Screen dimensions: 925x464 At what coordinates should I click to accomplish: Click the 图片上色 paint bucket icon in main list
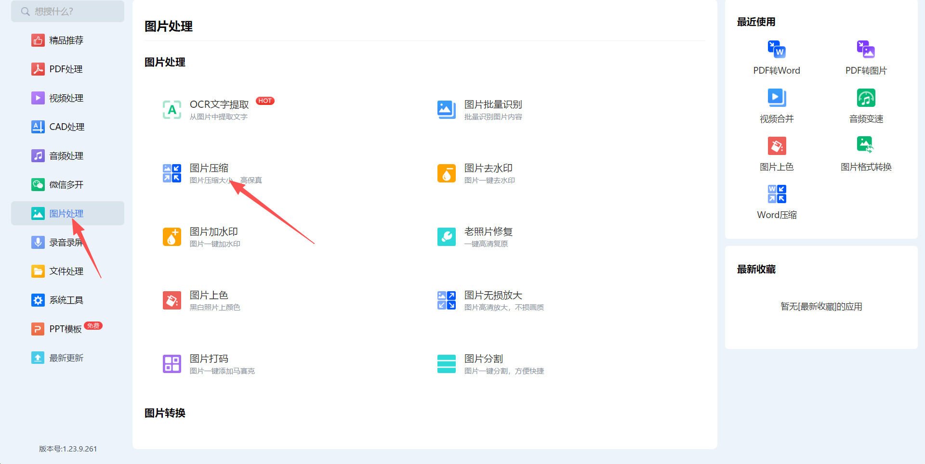(x=172, y=300)
